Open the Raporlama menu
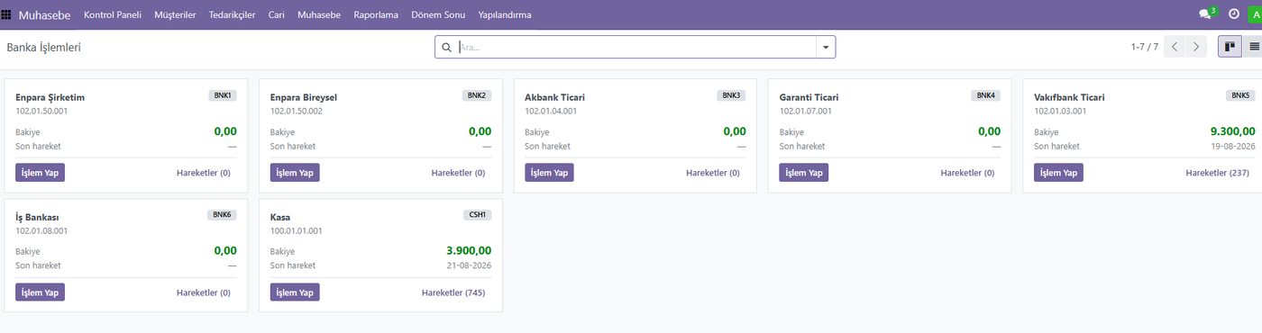1262x333 pixels. (x=376, y=15)
